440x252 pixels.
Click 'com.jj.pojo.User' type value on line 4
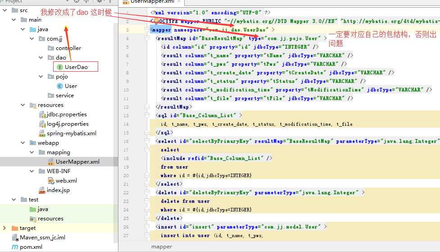(292, 38)
